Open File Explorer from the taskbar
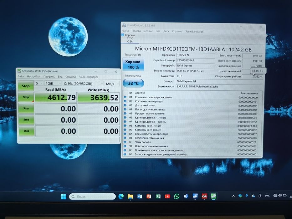 (x=130, y=196)
